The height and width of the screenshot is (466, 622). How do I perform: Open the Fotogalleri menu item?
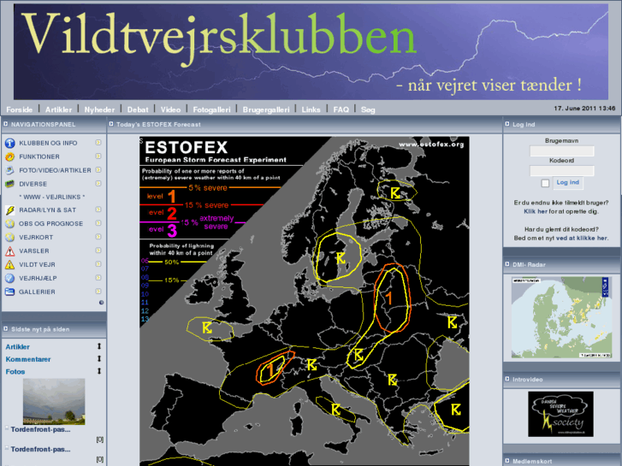211,109
